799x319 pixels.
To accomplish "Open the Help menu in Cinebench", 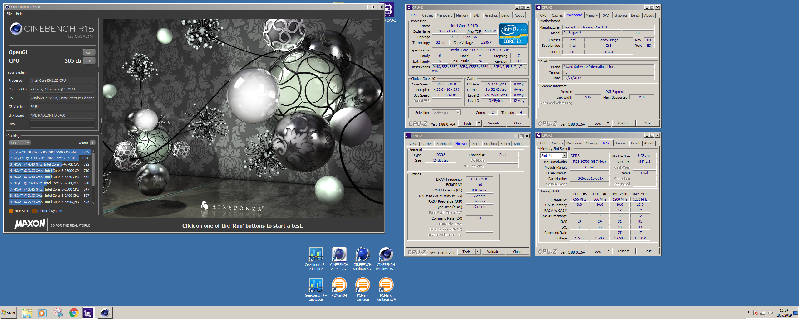I will (x=19, y=14).
